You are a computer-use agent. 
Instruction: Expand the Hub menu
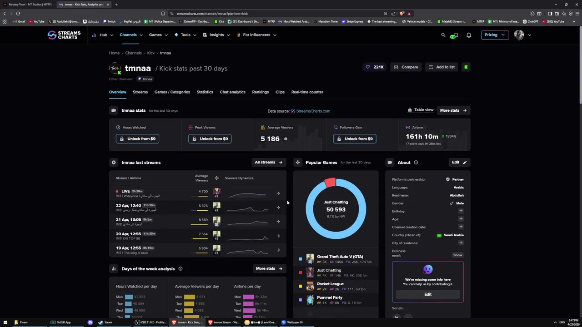103,35
